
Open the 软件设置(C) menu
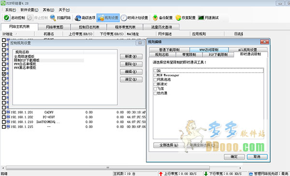(x=29, y=10)
